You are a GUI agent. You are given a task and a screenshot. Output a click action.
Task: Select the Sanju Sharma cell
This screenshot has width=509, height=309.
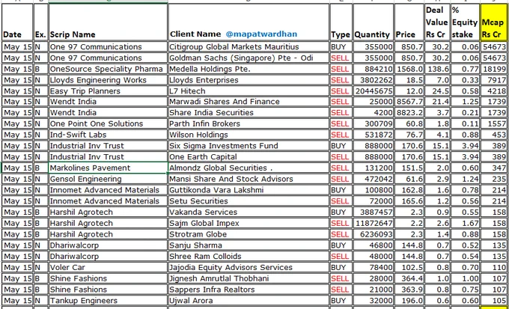pos(249,245)
